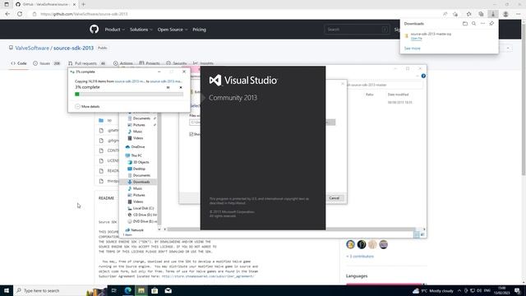Screen dimensions: 526x296
Task: Open a new browser tab
Action: pos(83,4)
